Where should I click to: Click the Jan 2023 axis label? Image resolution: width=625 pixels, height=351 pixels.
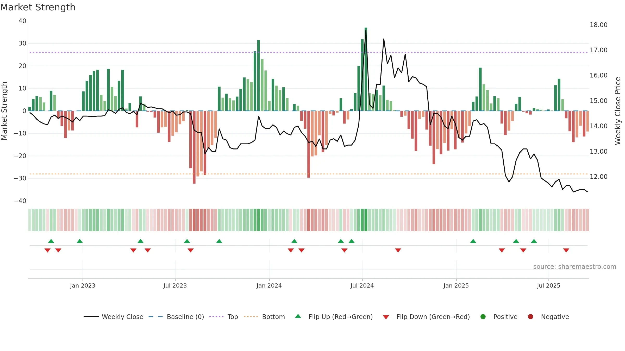pos(83,285)
